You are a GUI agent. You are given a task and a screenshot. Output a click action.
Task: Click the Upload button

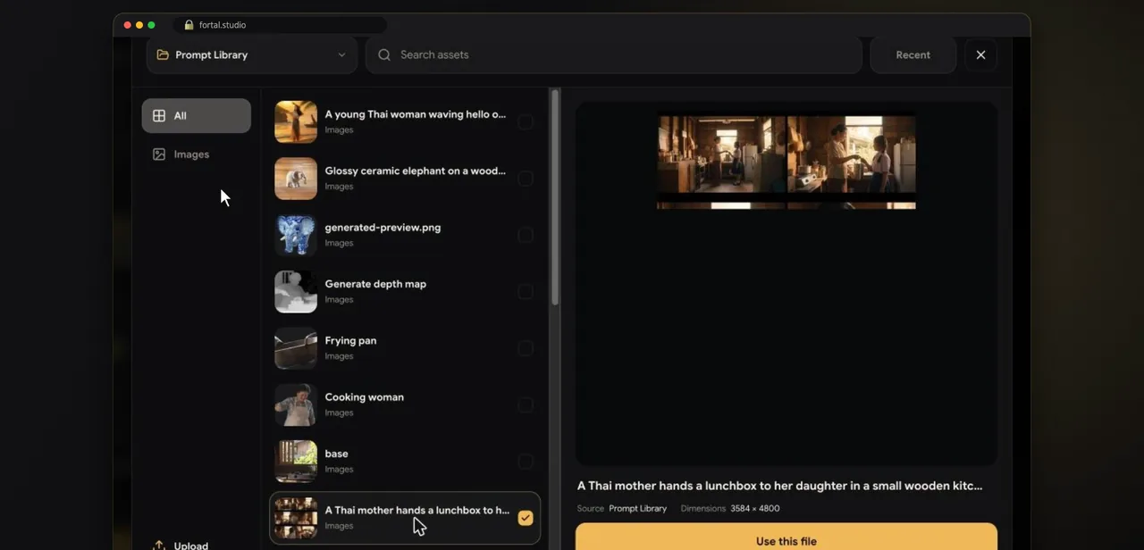click(x=181, y=546)
